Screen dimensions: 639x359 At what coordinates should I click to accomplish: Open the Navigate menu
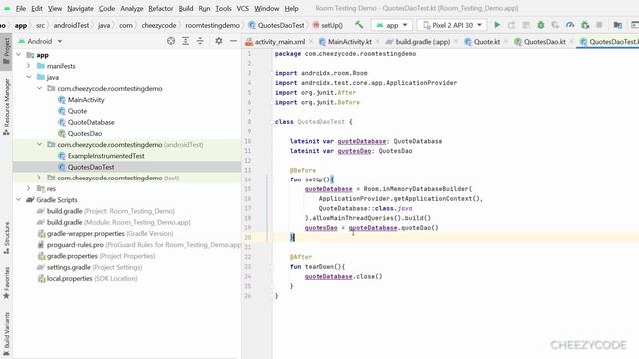80,8
